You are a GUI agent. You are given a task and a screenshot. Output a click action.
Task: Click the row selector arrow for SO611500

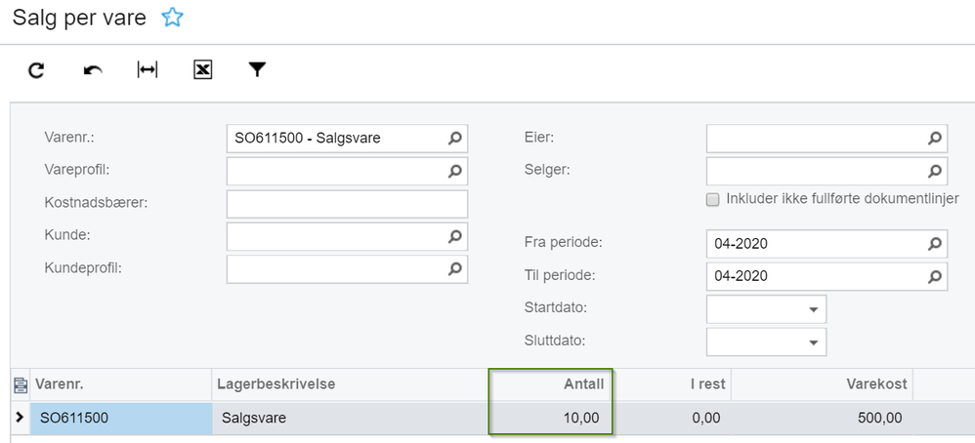20,418
